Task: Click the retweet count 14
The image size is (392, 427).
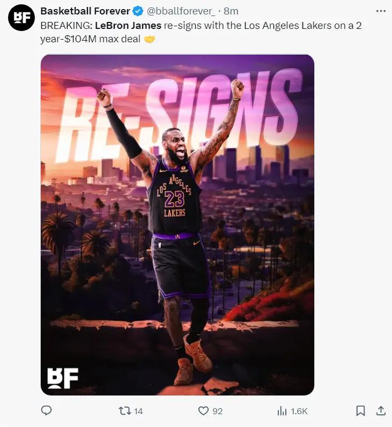Action: click(138, 411)
